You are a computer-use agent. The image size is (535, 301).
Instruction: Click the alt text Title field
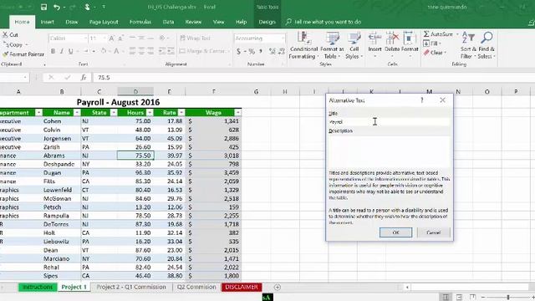tap(390, 122)
